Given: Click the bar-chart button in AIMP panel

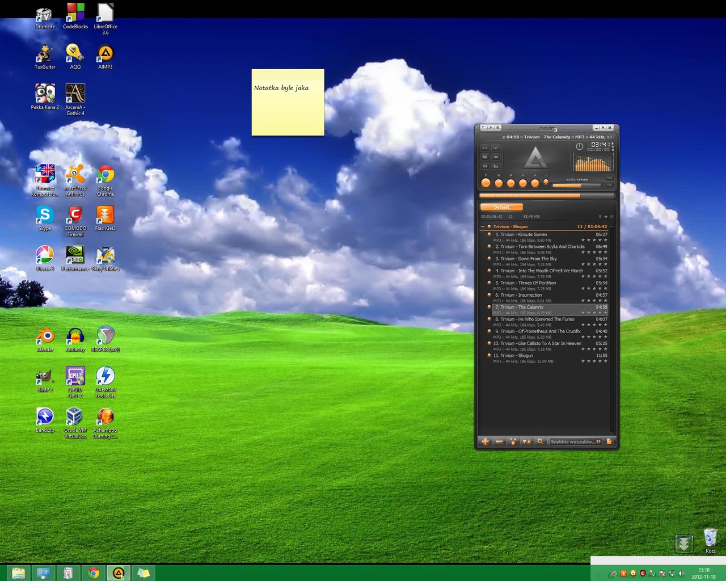Looking at the screenshot, I should pyautogui.click(x=496, y=166).
